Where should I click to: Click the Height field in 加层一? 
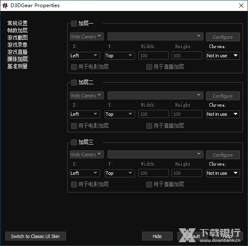[187, 56]
